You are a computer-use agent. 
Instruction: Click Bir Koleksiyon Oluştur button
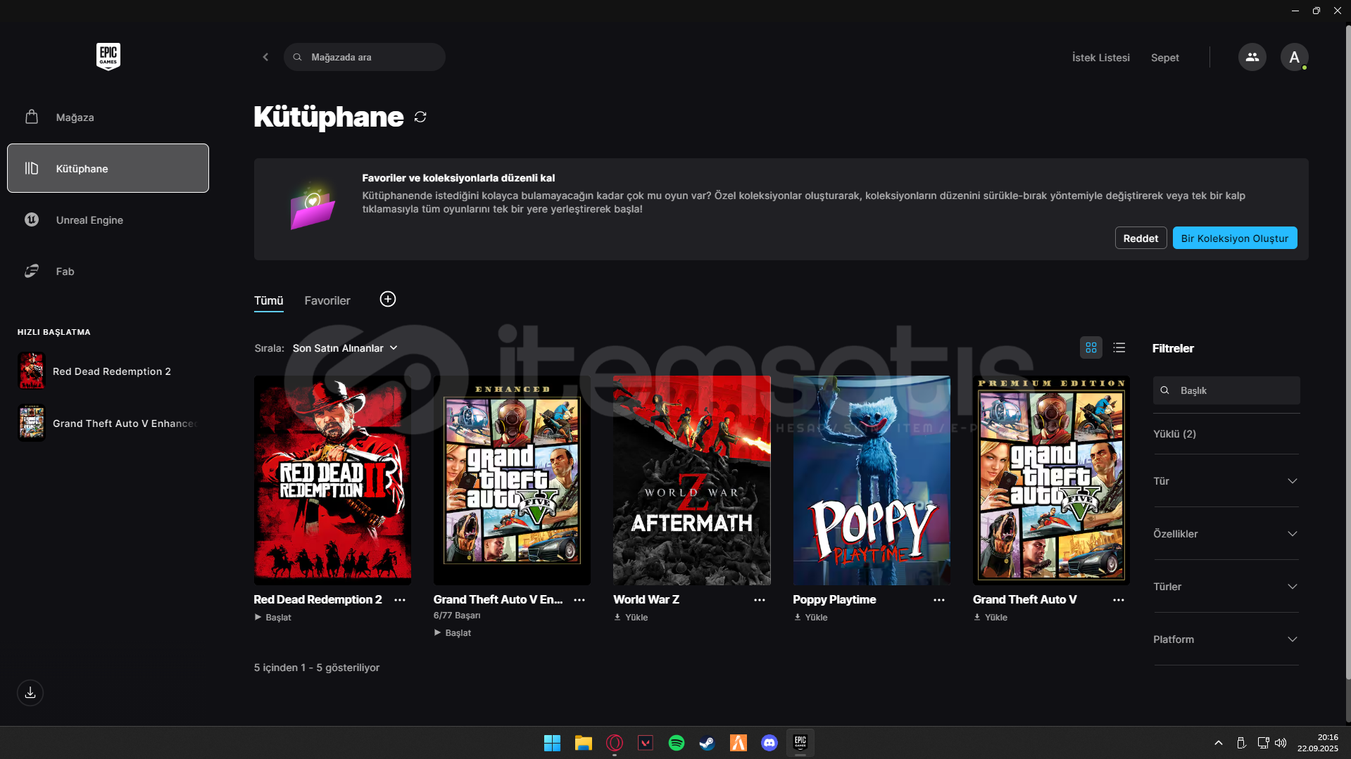tap(1234, 238)
